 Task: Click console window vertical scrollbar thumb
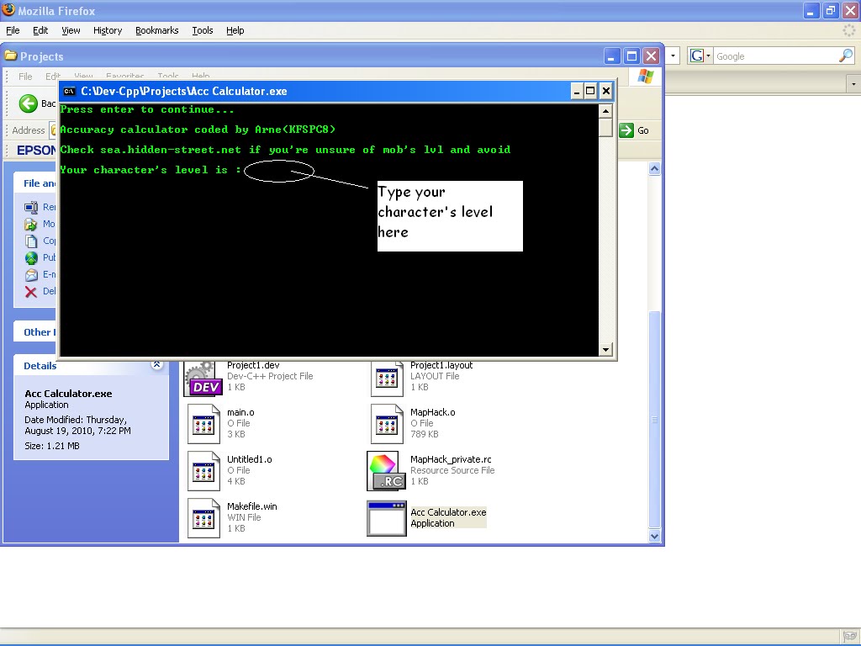click(x=605, y=127)
